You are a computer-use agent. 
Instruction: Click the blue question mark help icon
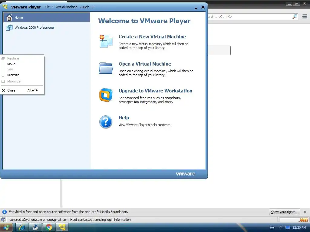(106, 122)
